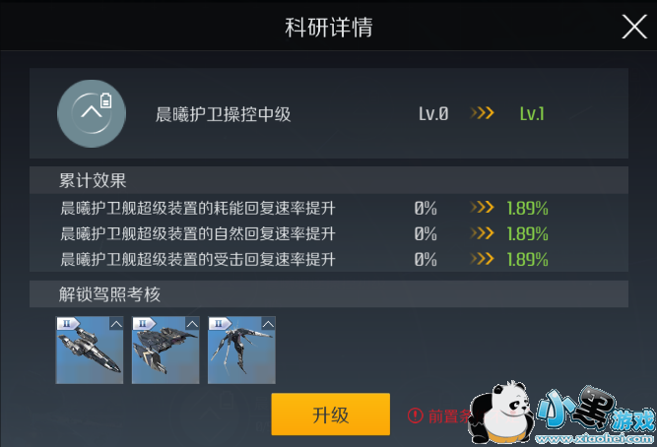Open the www.xiaohei.com watermark link

tap(594, 438)
